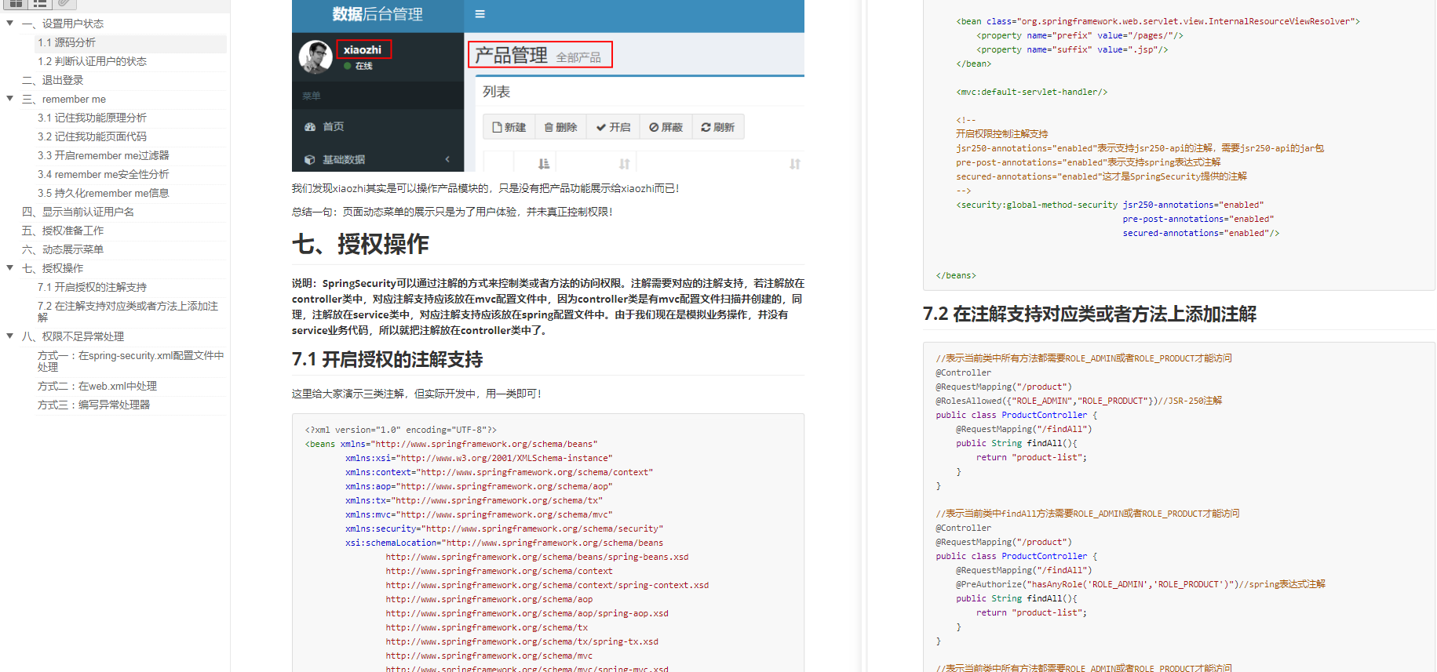Image resolution: width=1437 pixels, height=672 pixels.
Task: Click the 七、授权操作 page heading
Action: pyautogui.click(x=360, y=244)
